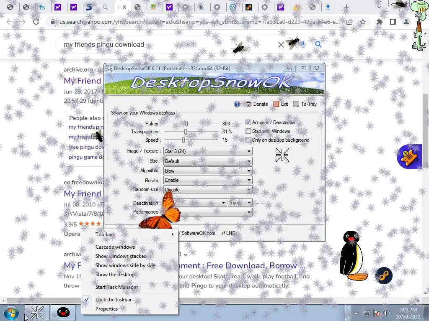Screen dimensions: 429x321
Task: Enable Start with Windows checkbox
Action: pos(248,131)
